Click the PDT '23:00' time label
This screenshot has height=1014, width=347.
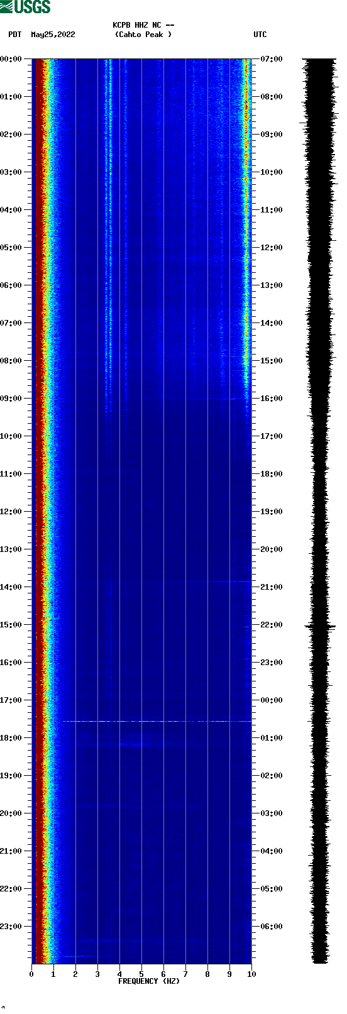11,927
